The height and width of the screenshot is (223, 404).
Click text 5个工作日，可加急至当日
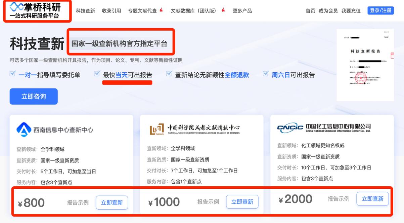coord(69,172)
